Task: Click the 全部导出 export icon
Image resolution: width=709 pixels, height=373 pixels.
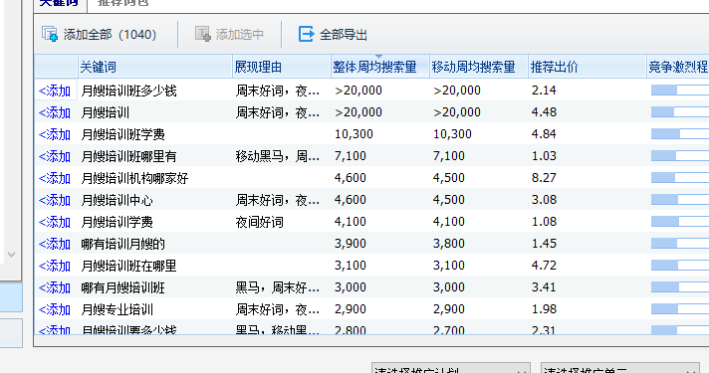Action: tap(306, 35)
